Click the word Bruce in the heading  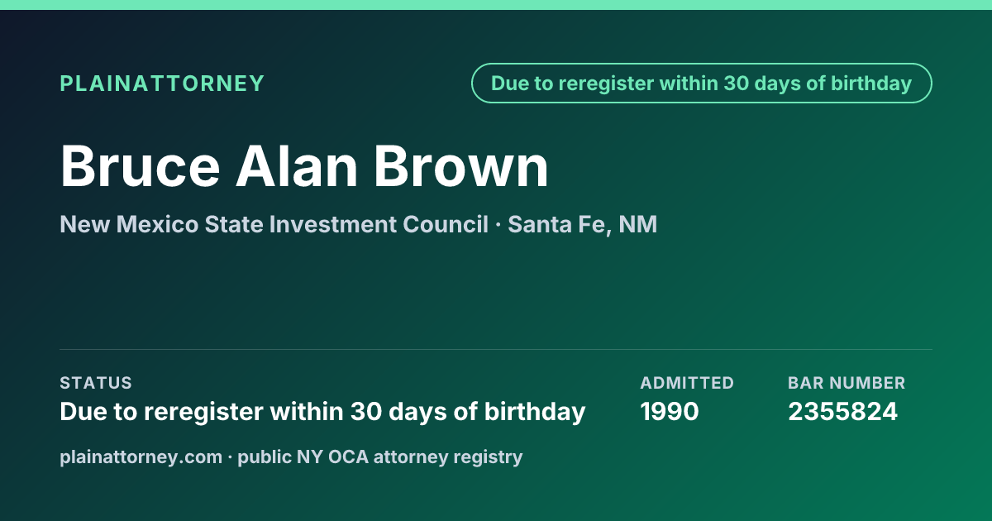tap(140, 166)
